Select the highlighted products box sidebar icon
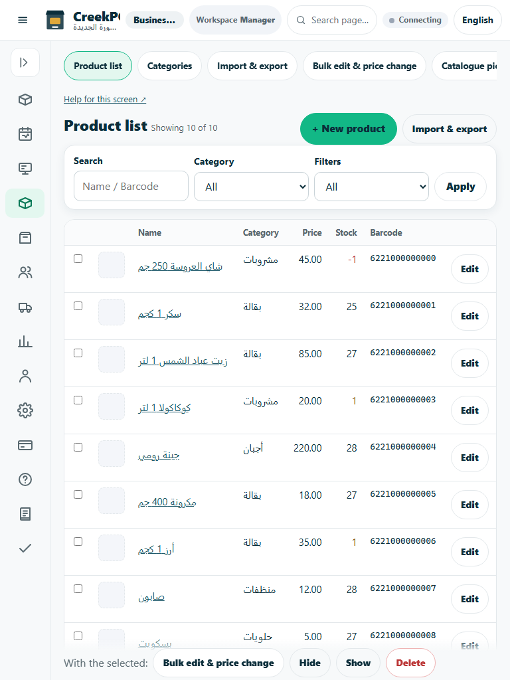The width and height of the screenshot is (510, 680). pos(25,203)
